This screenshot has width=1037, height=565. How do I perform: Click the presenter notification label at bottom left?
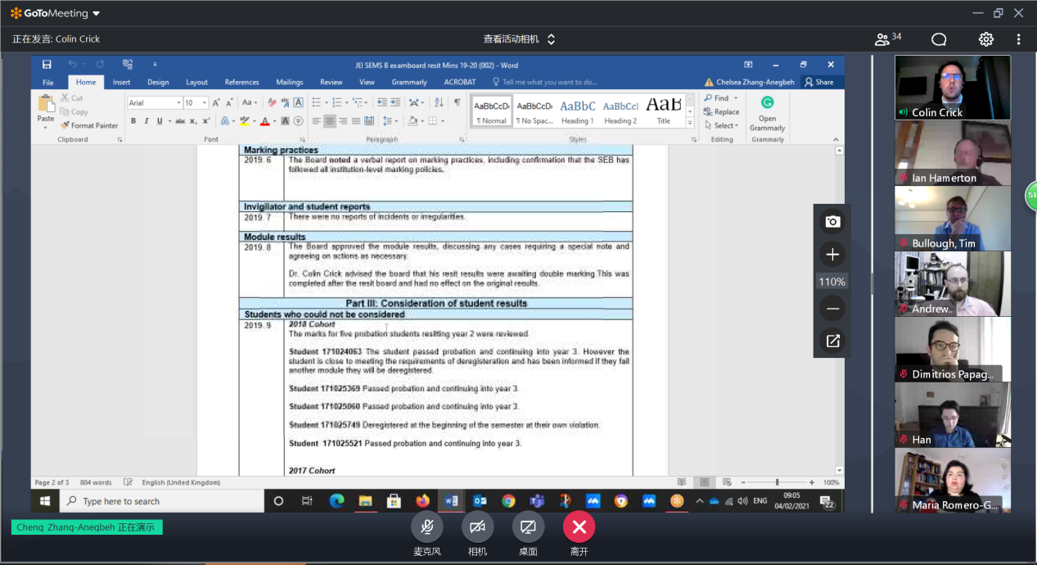tap(87, 527)
